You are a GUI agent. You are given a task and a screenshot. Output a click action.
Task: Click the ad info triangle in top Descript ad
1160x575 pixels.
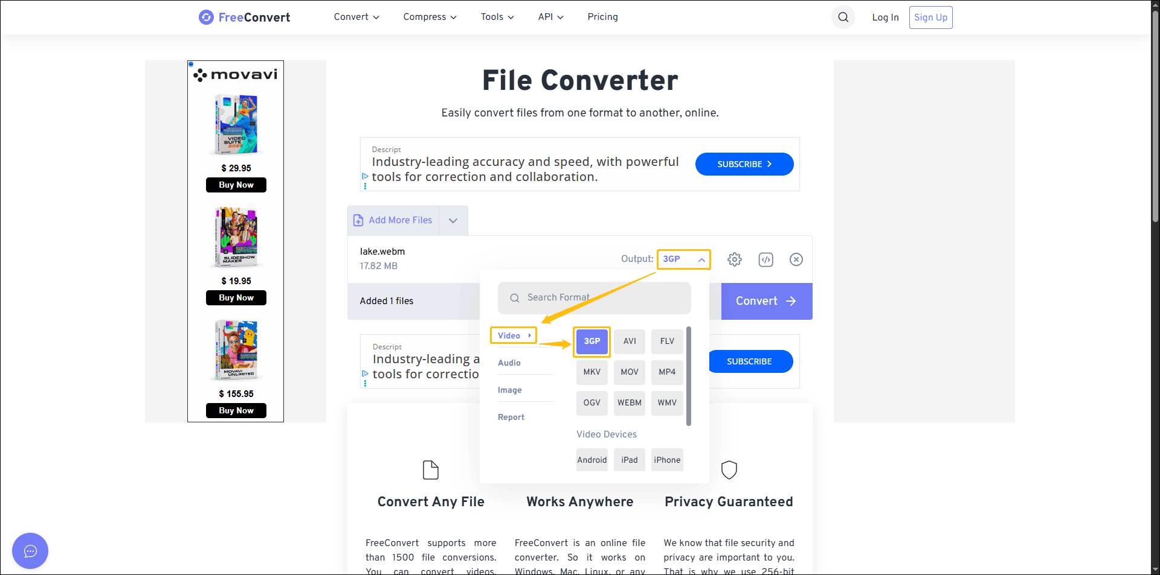point(365,176)
